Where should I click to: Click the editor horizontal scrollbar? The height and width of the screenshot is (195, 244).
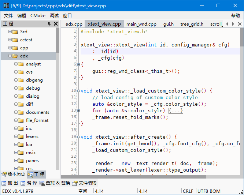point(133,177)
